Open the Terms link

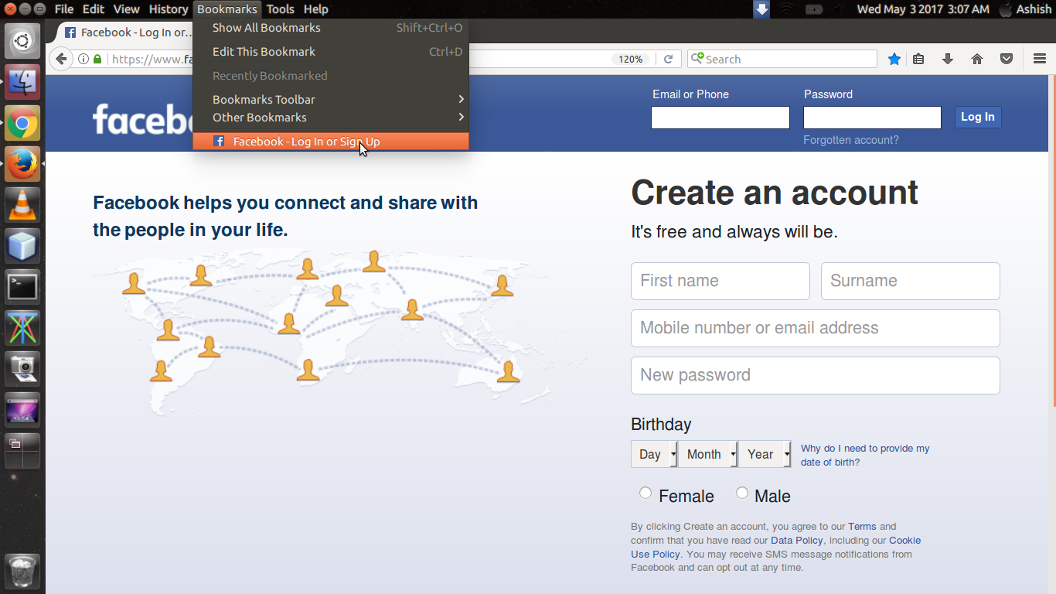(x=862, y=526)
